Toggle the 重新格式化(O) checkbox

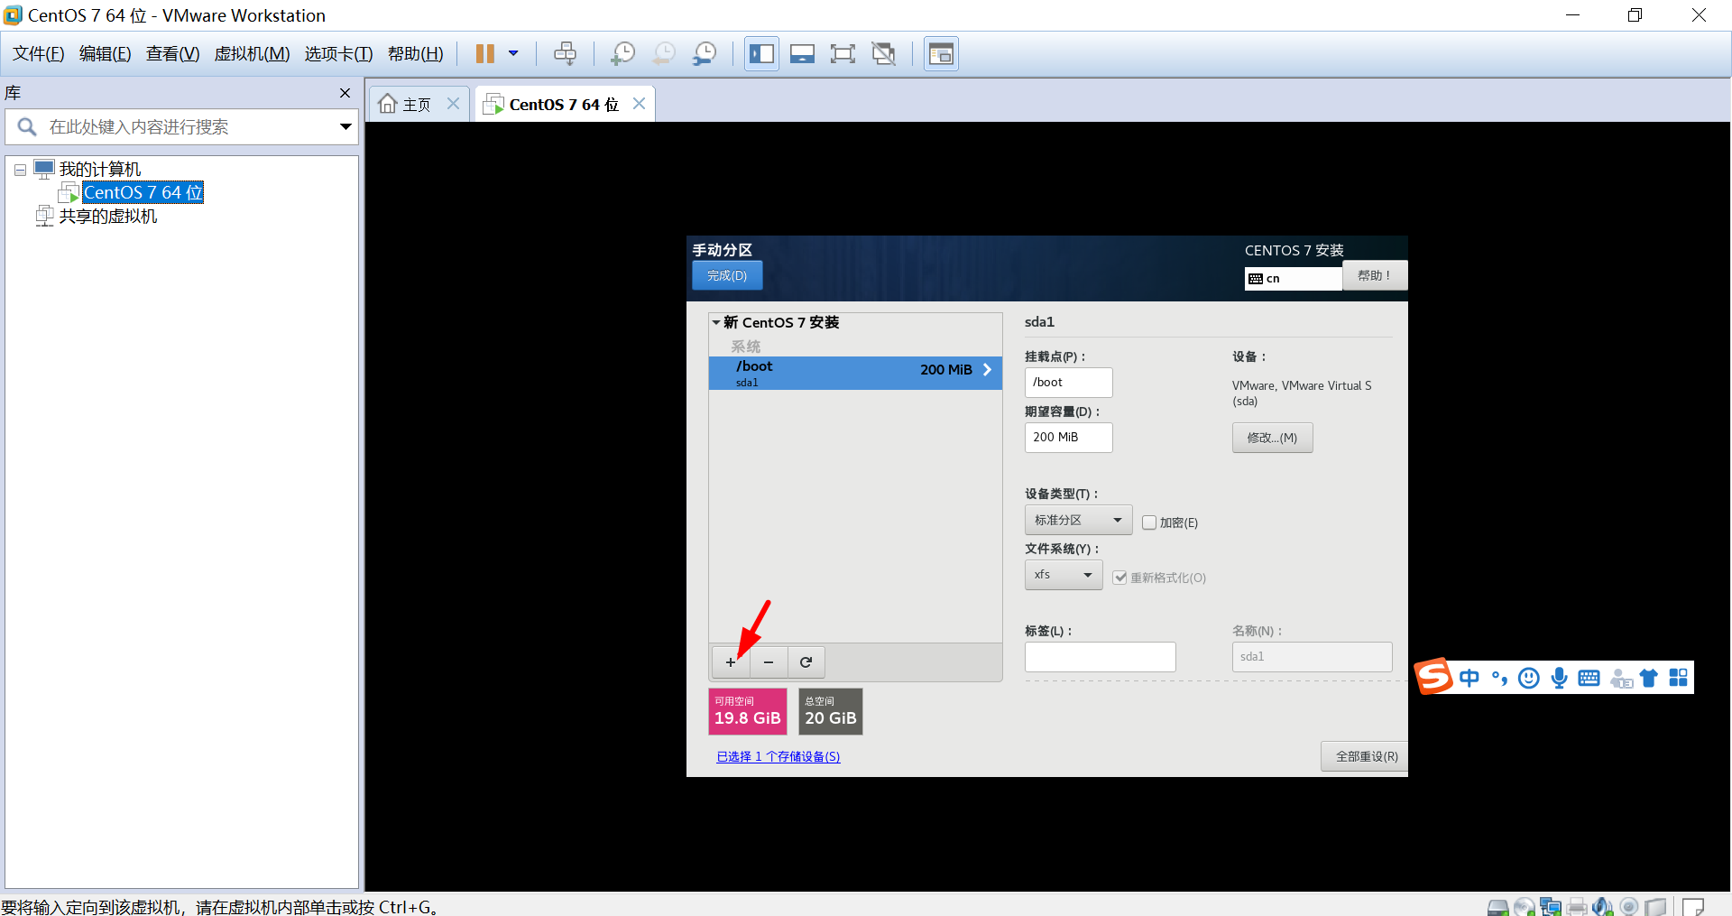tap(1119, 578)
